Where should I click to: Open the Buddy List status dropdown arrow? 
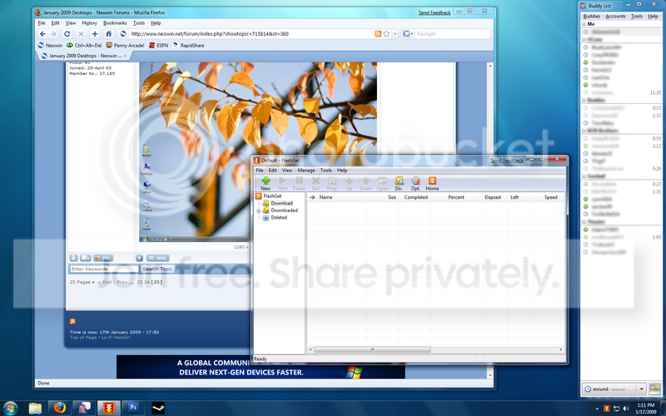click(x=641, y=389)
